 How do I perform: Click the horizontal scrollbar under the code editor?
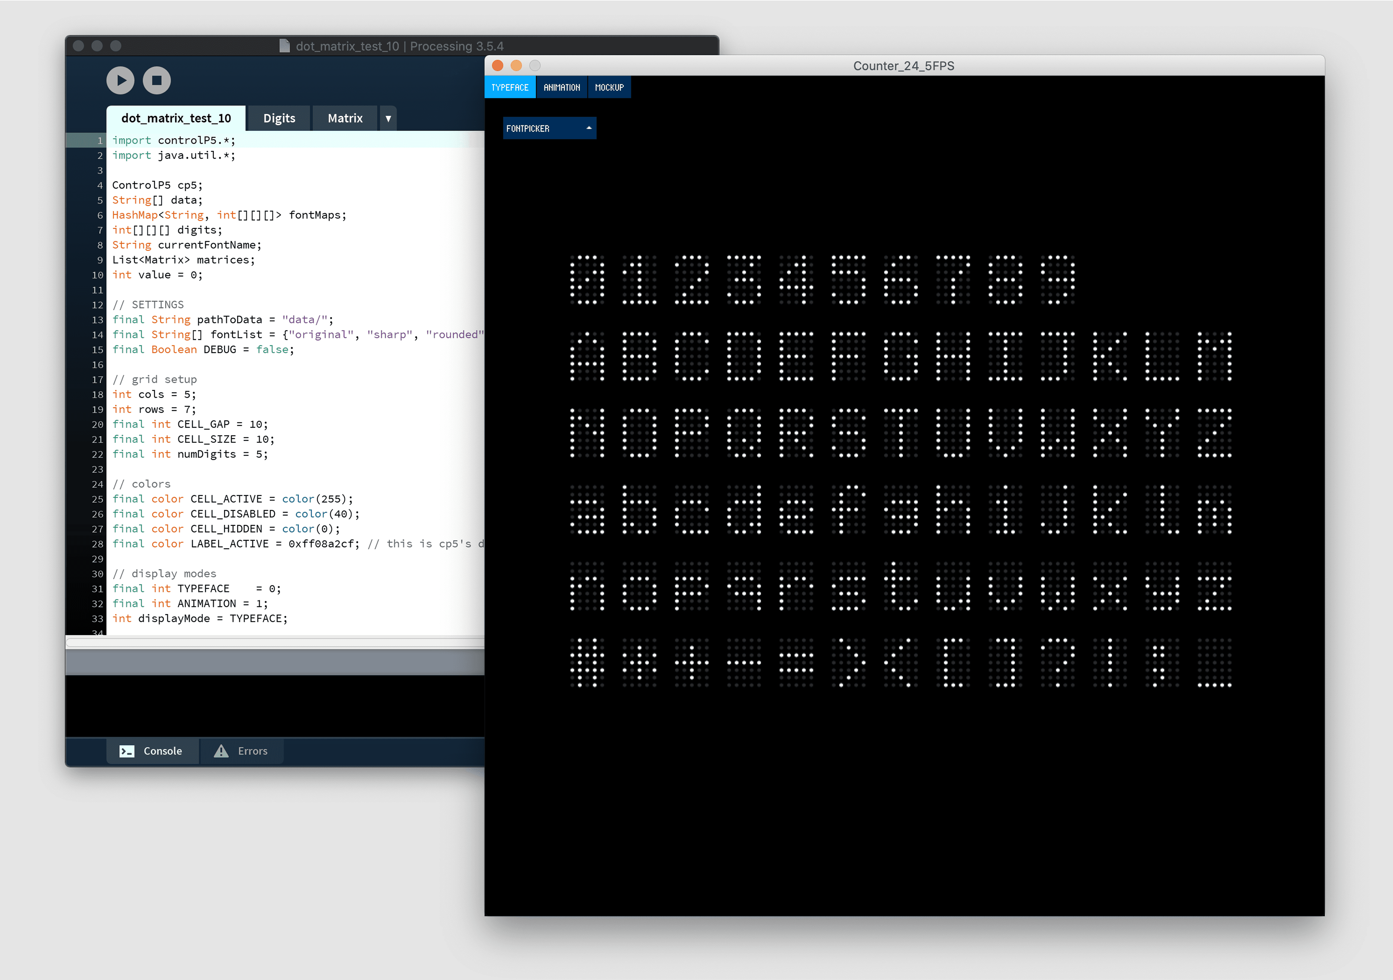(273, 642)
